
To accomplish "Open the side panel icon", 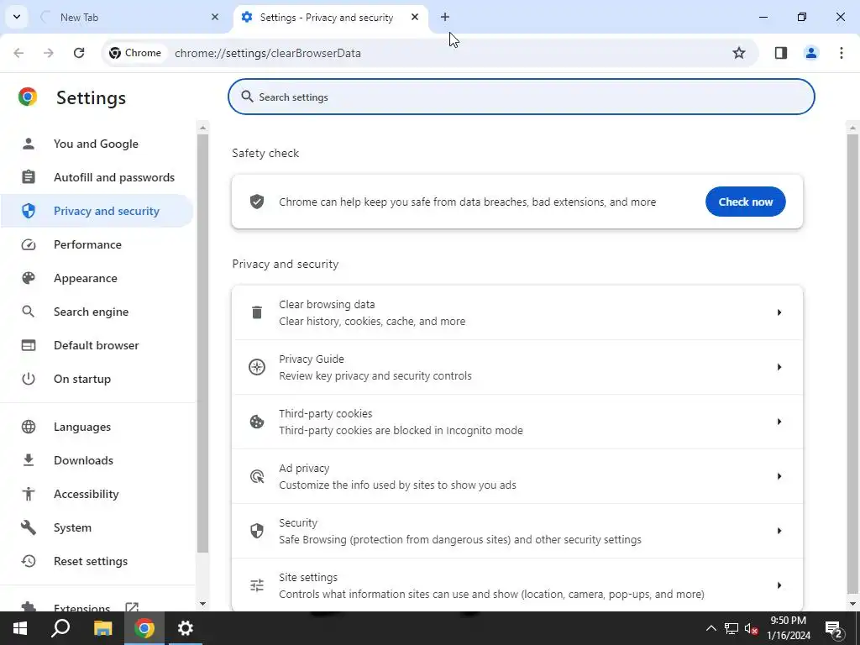I will tap(781, 53).
